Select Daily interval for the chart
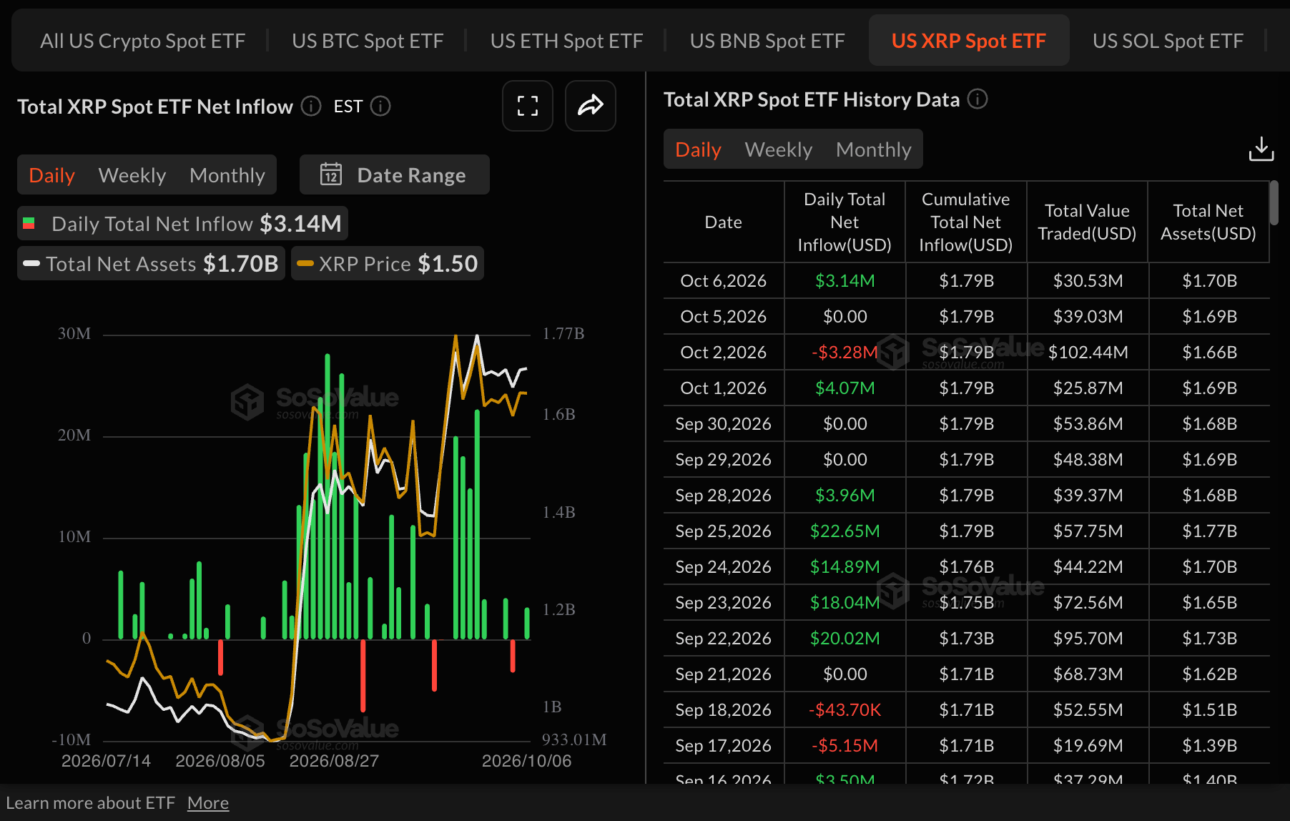The width and height of the screenshot is (1290, 821). (51, 175)
